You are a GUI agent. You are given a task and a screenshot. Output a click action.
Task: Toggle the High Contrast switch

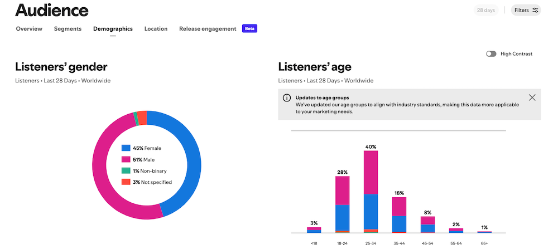(x=491, y=54)
